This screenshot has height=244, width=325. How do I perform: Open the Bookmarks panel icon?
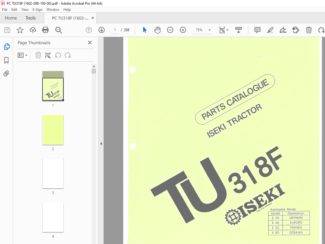(x=6, y=60)
